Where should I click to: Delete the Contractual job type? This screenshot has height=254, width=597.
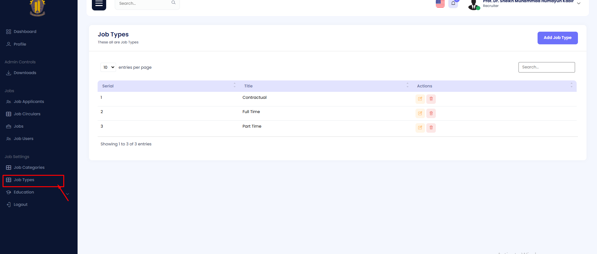click(431, 99)
